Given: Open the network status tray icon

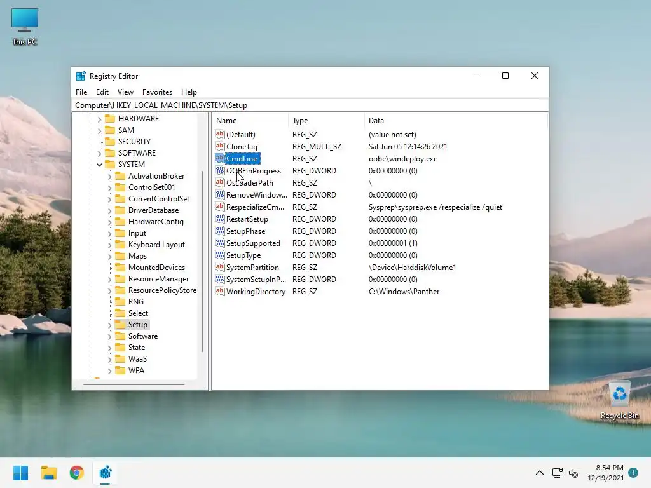Looking at the screenshot, I should (x=557, y=473).
